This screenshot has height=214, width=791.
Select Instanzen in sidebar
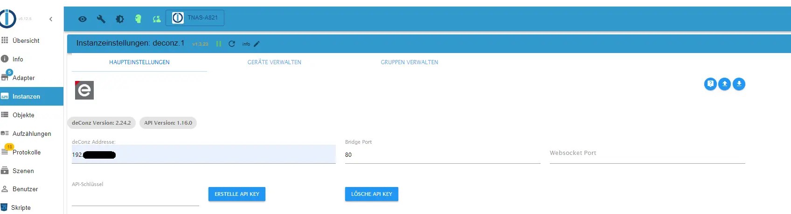coord(32,96)
